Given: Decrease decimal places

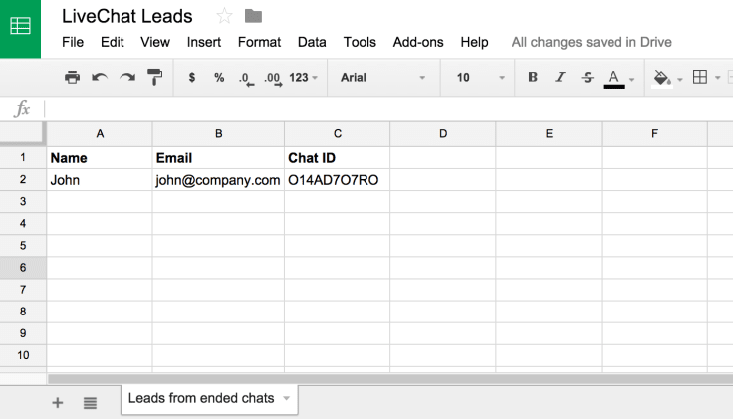Looking at the screenshot, I should [246, 78].
